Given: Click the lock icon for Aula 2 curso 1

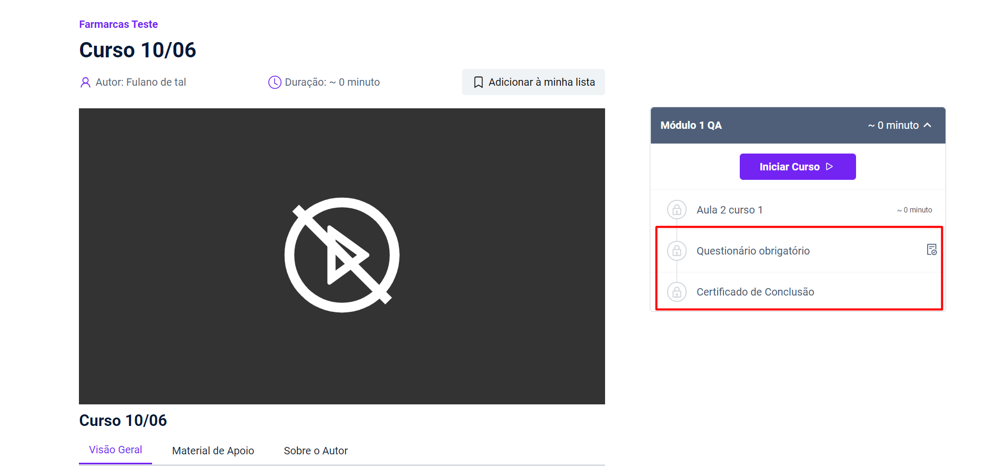Looking at the screenshot, I should point(677,210).
